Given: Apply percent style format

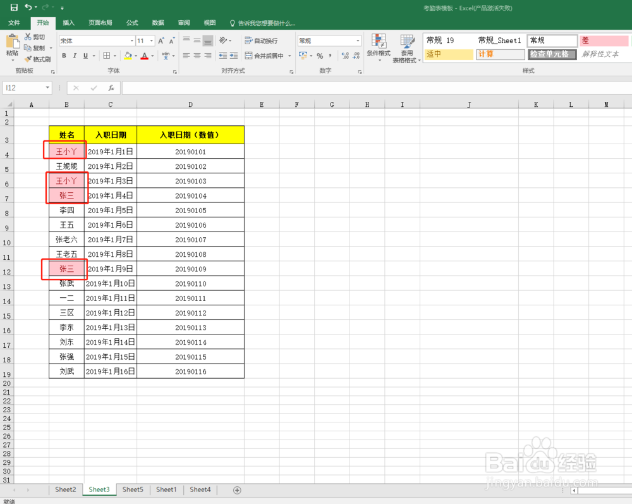Looking at the screenshot, I should pos(320,56).
